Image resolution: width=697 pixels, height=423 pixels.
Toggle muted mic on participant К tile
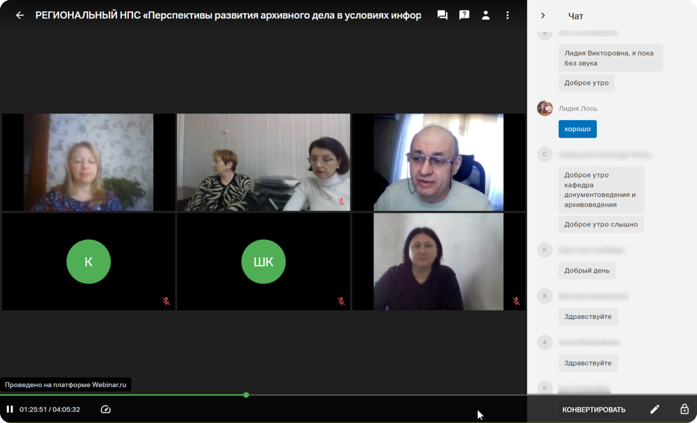[166, 301]
